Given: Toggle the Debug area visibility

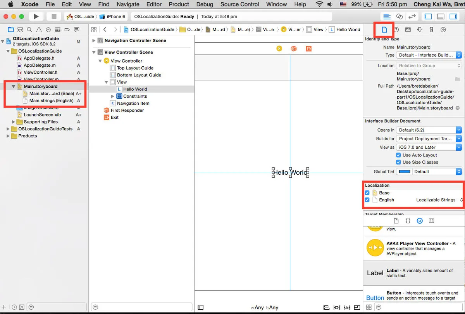Looking at the screenshot, I should [441, 17].
